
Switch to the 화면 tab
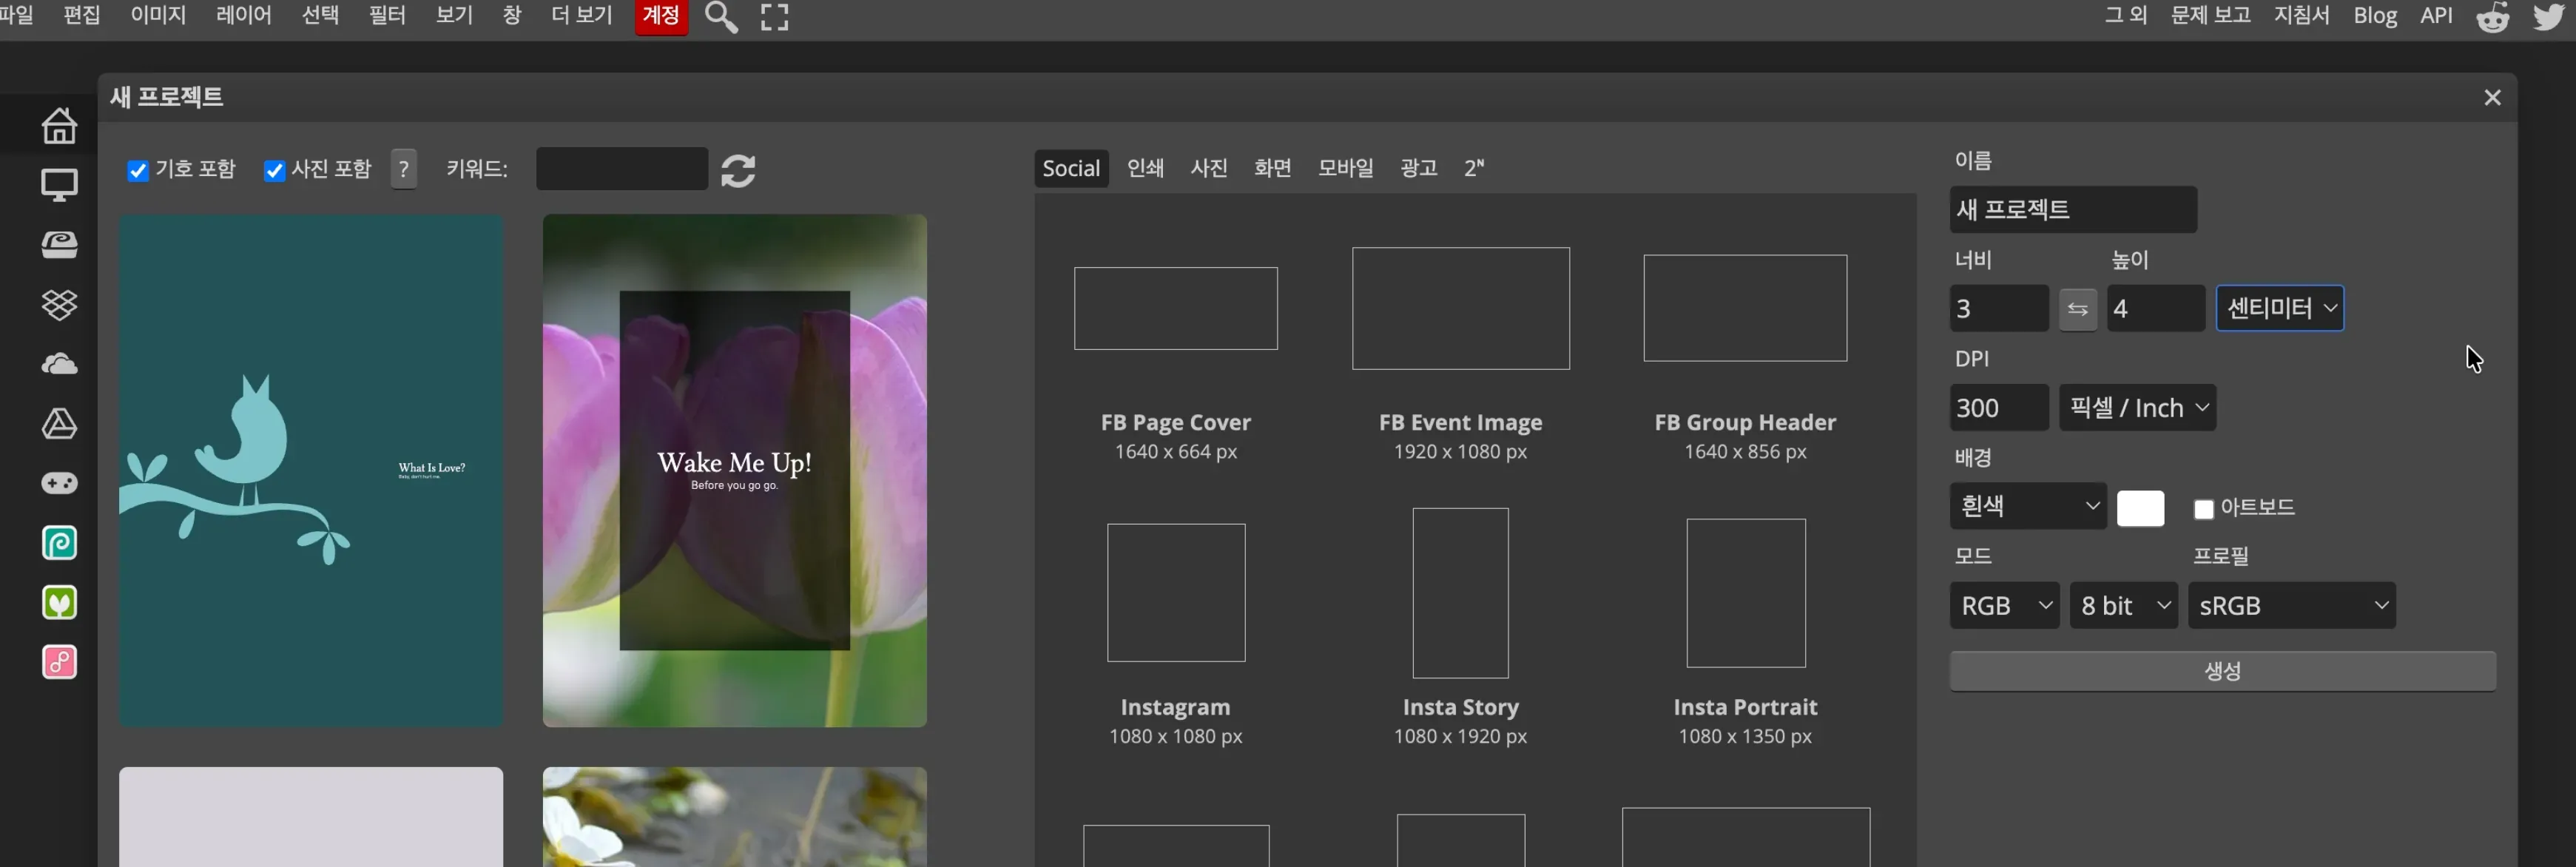(1273, 168)
